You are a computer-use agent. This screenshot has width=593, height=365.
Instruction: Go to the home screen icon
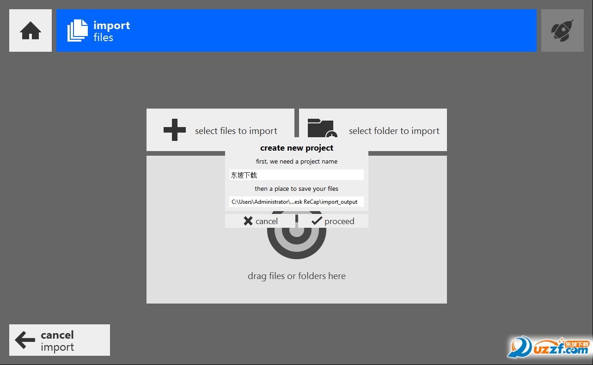tap(31, 30)
